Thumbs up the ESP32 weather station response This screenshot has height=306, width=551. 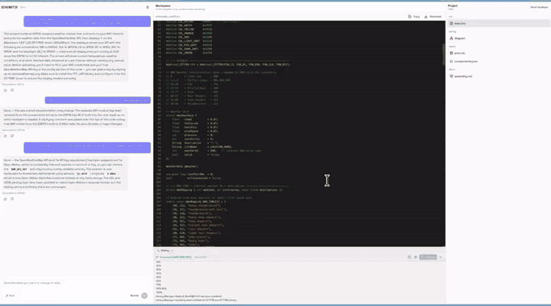click(x=5, y=90)
